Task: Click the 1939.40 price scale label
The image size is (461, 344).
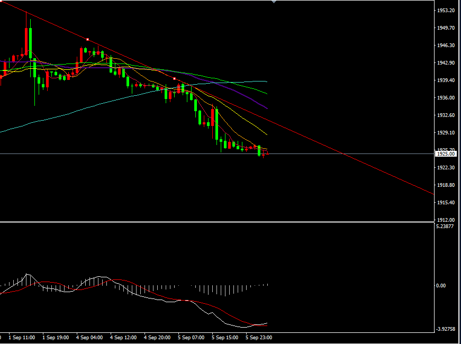Action: [x=446, y=80]
